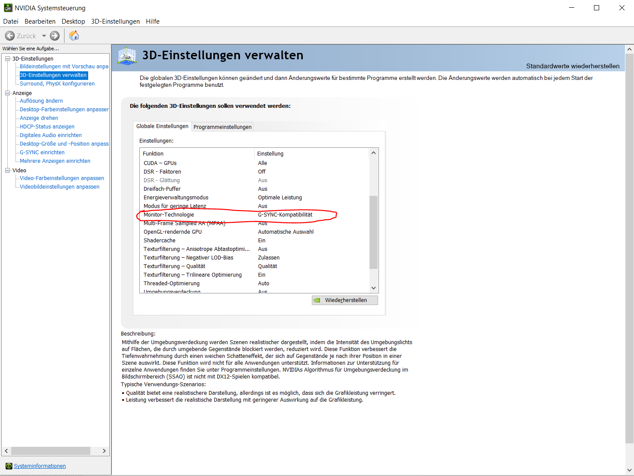Screen dimensions: 634x476
Task: Switch to the Programmeinstellungen tab
Action: 222,127
